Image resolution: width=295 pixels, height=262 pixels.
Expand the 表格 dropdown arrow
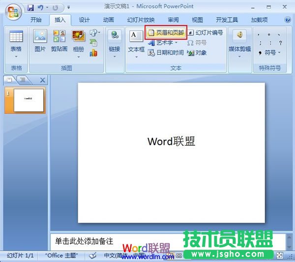[x=16, y=56]
